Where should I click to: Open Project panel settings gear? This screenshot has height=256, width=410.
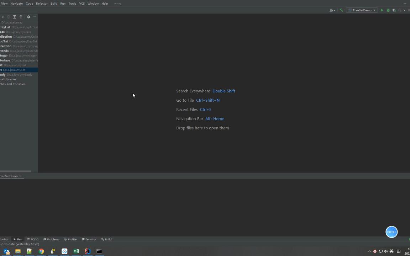point(28,17)
